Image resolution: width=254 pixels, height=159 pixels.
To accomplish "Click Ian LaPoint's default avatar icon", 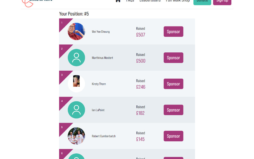I will coord(76,110).
